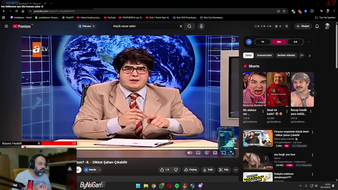Open Windows Start menu
Screen dimensions: 338x190
click(x=138, y=186)
